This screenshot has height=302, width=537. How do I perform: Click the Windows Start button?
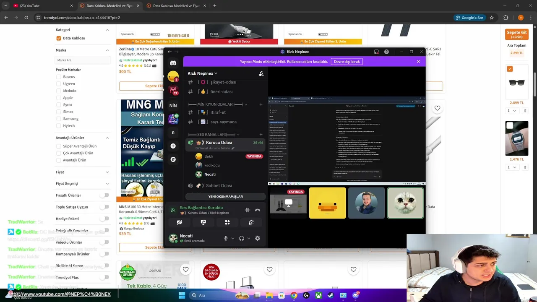(x=182, y=295)
